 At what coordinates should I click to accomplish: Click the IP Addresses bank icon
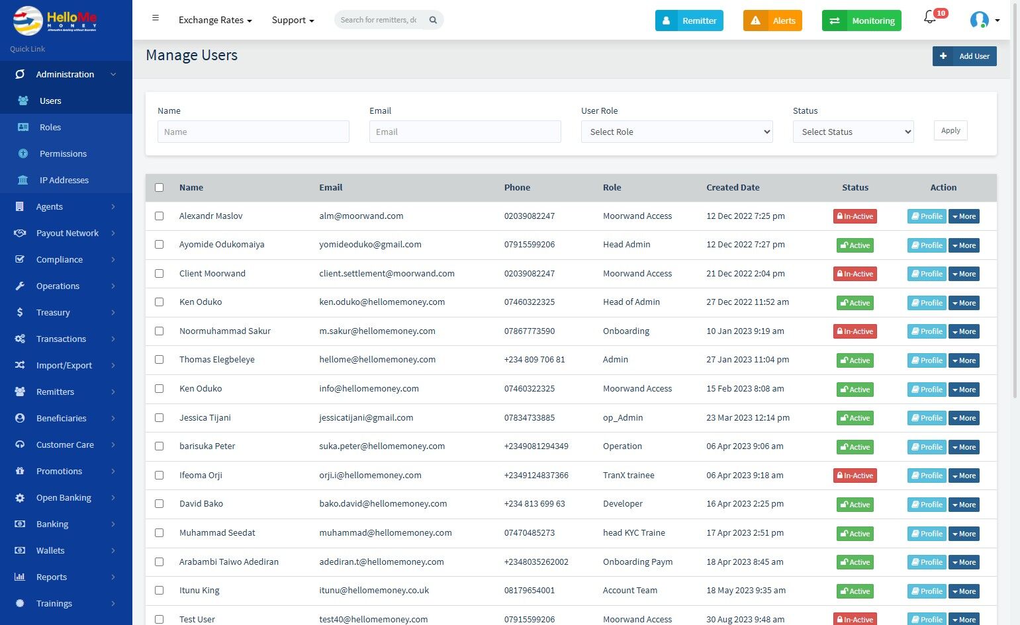pyautogui.click(x=23, y=180)
